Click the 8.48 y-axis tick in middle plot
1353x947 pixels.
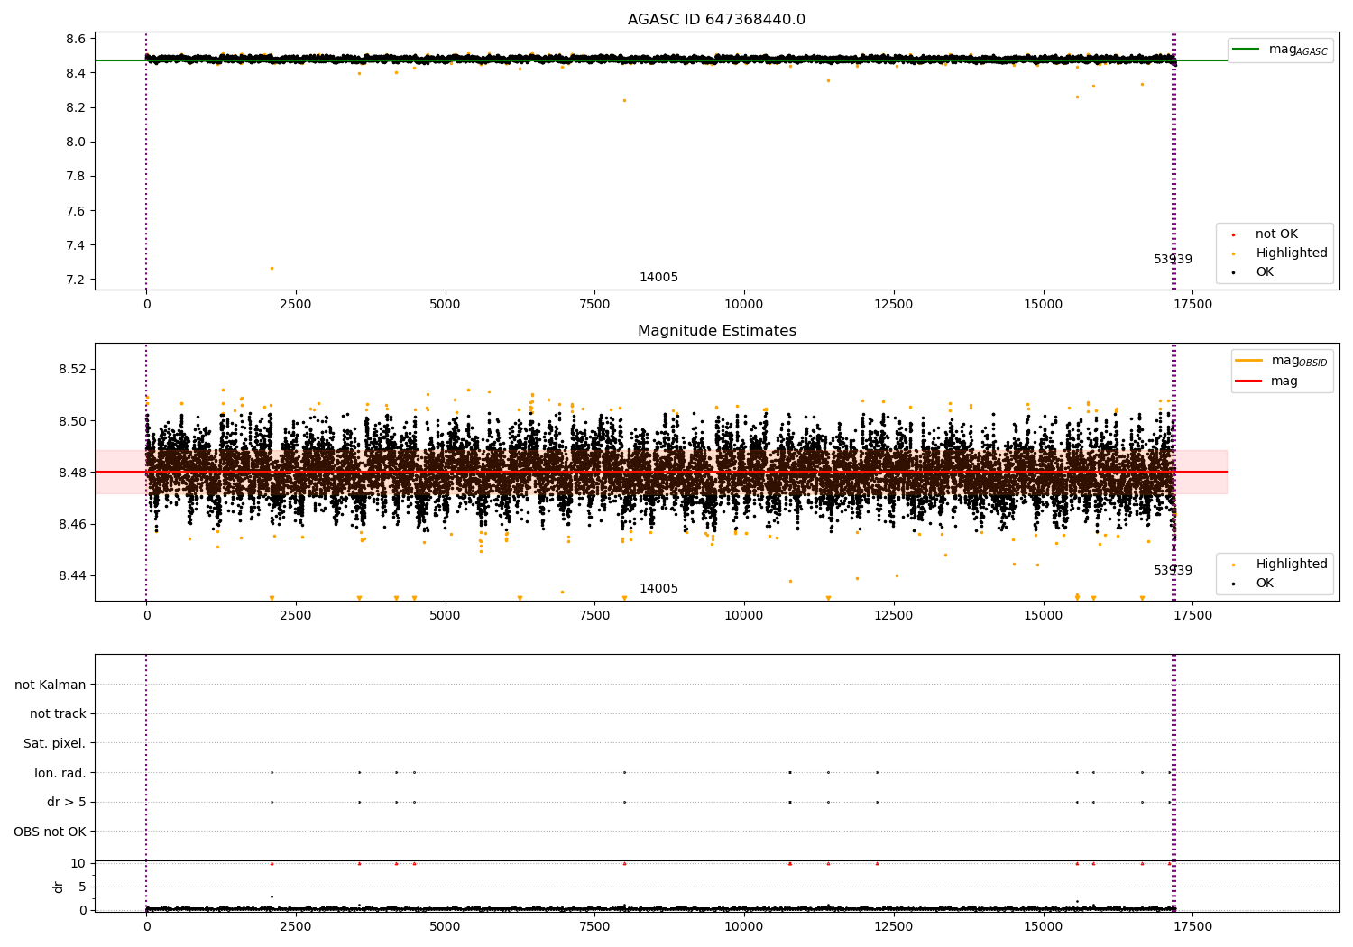click(x=70, y=473)
